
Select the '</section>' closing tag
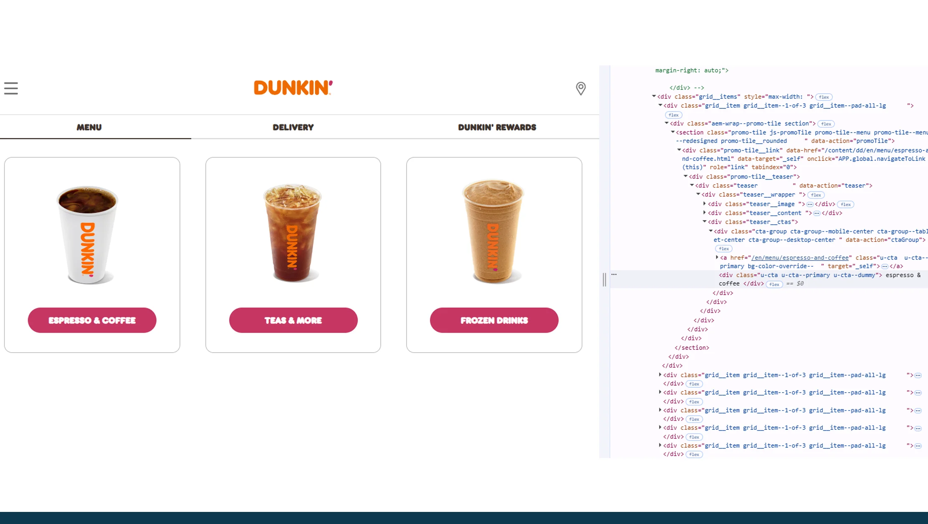pyautogui.click(x=692, y=347)
